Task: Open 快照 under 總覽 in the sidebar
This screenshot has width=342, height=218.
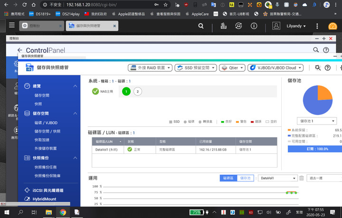Action: point(38,104)
